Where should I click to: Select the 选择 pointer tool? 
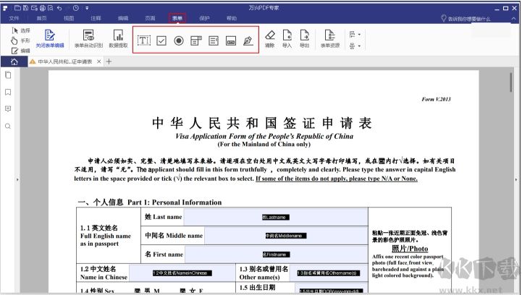click(x=21, y=30)
